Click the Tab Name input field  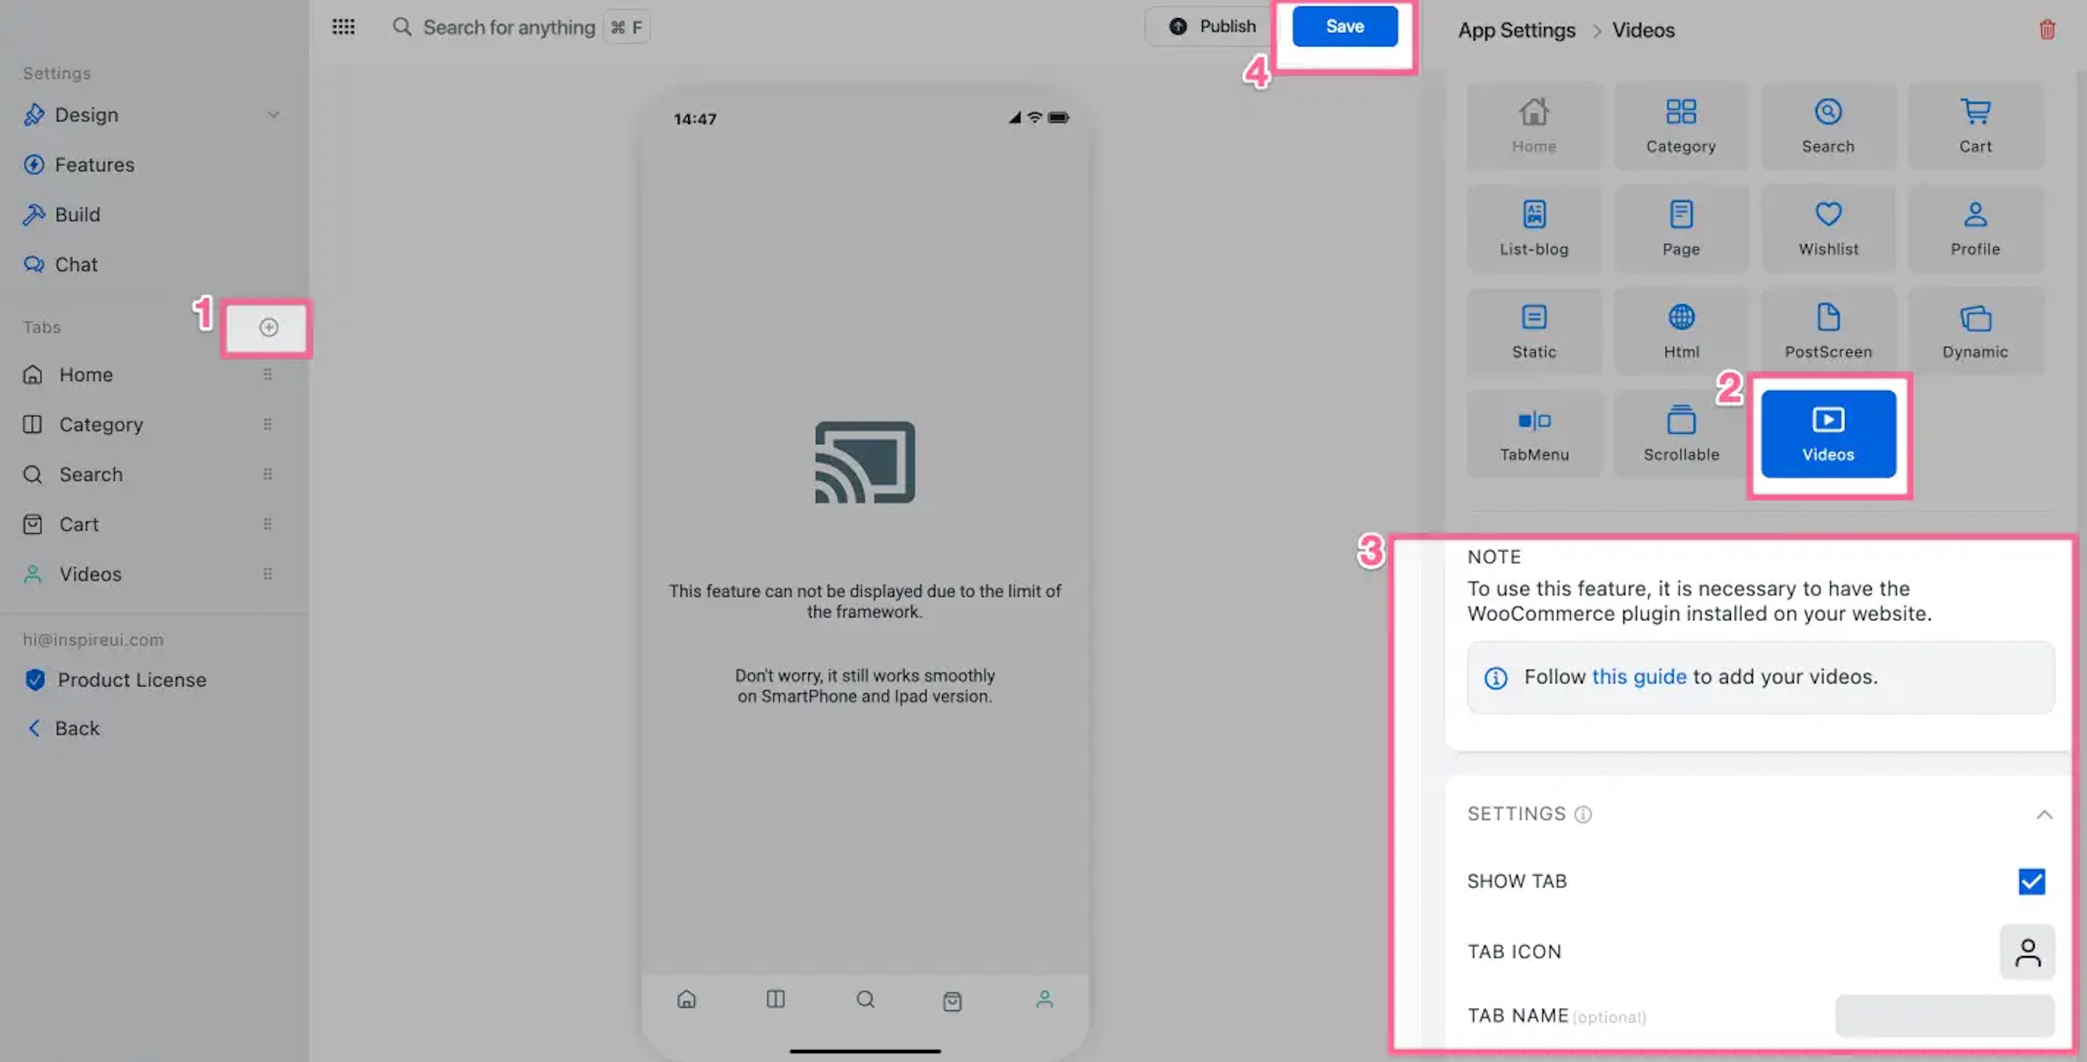coord(1944,1016)
